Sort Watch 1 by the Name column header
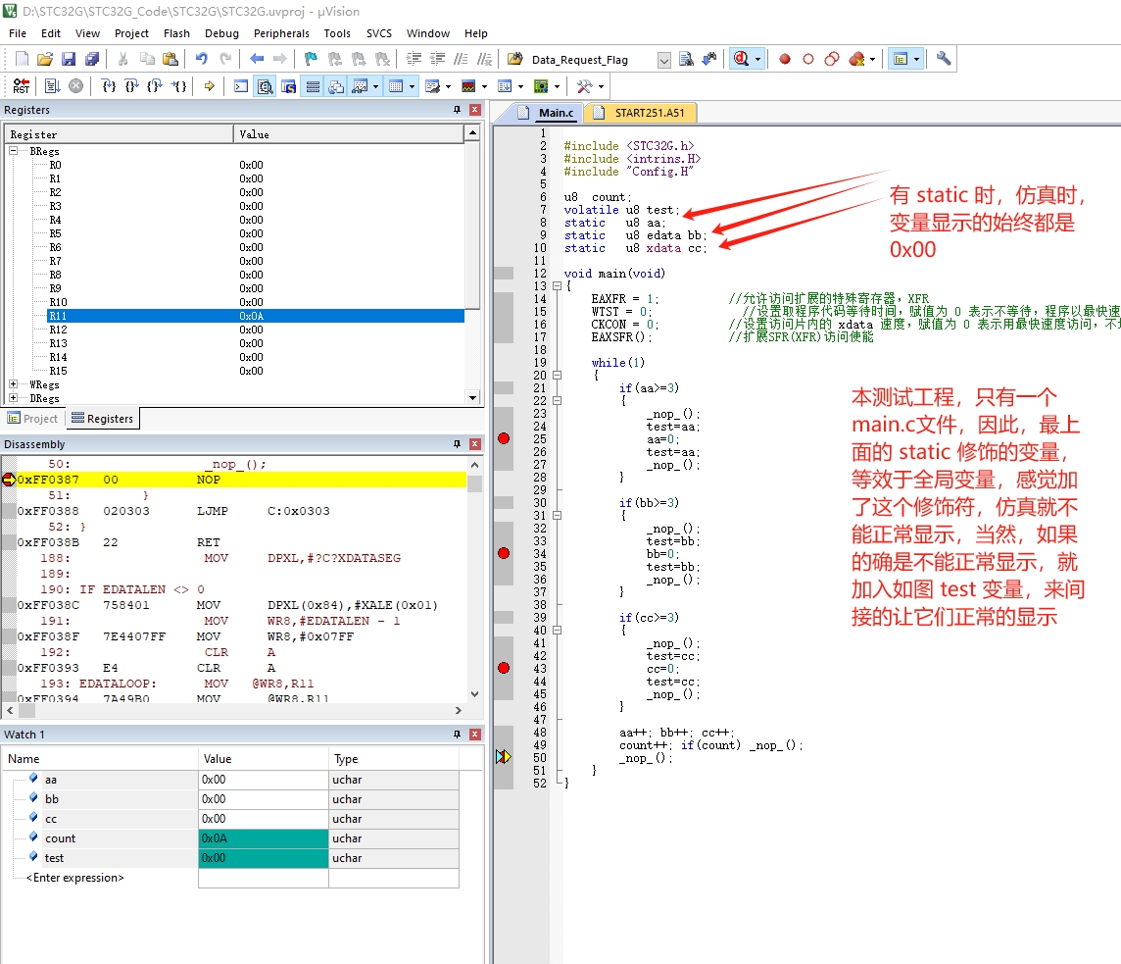 point(100,759)
